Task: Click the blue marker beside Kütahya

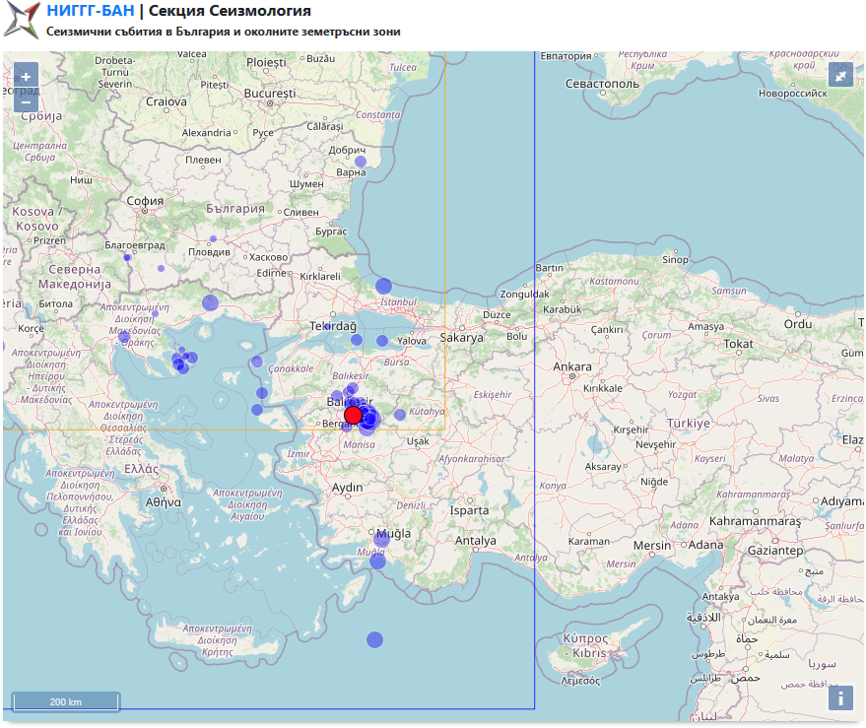Action: pyautogui.click(x=400, y=415)
